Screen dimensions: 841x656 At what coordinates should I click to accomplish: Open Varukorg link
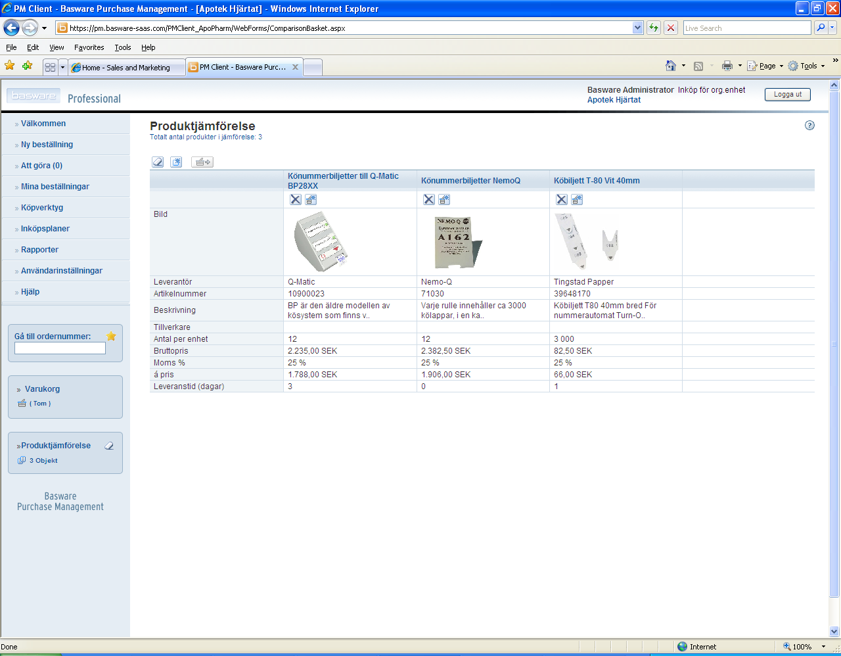coord(42,389)
